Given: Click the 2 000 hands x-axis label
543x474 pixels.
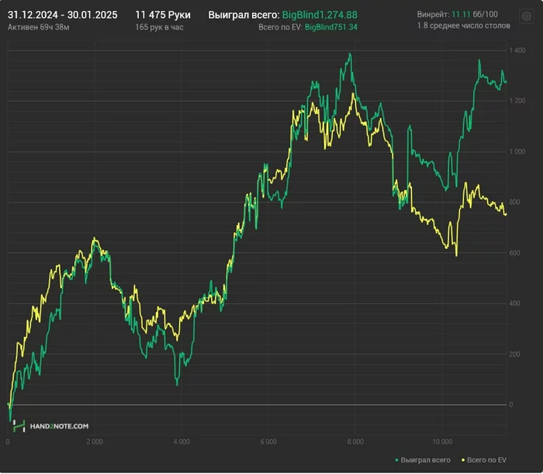Looking at the screenshot, I should click(94, 442).
